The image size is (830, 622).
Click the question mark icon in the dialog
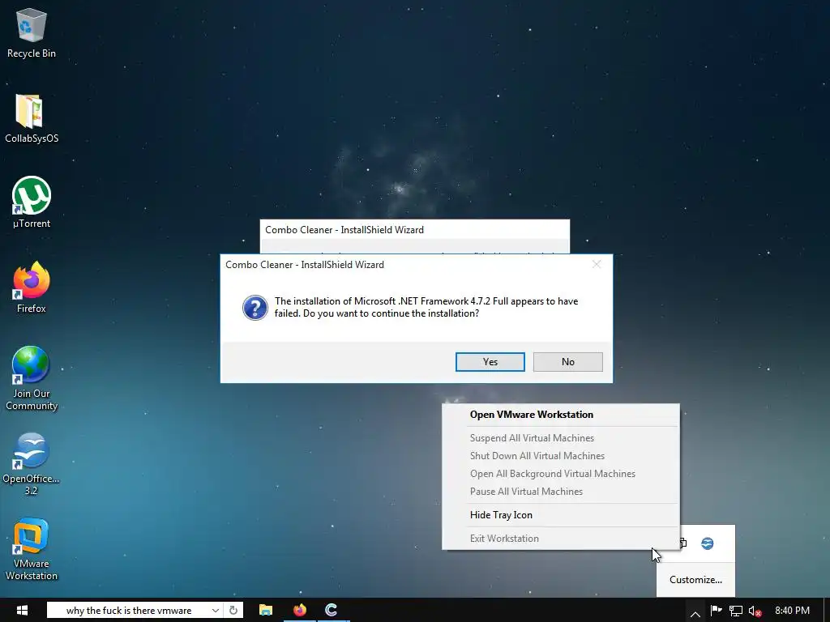(x=255, y=307)
